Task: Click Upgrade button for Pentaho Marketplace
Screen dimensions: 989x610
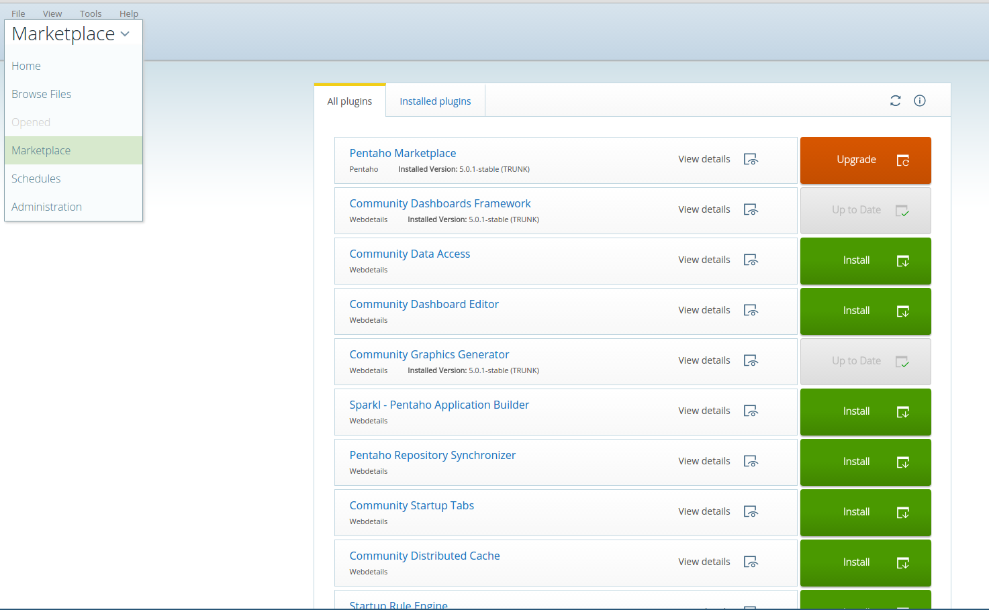Action: point(865,160)
